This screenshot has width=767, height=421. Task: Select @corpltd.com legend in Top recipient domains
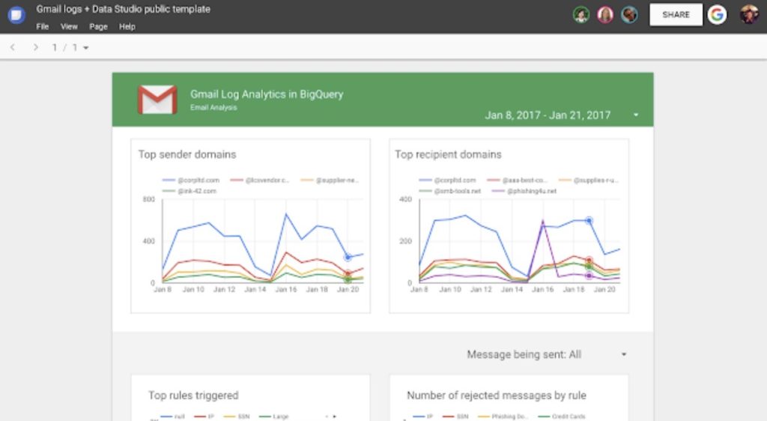447,181
